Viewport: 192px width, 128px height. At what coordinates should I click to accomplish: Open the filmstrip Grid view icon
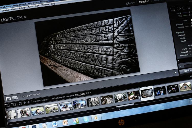click(x=20, y=103)
